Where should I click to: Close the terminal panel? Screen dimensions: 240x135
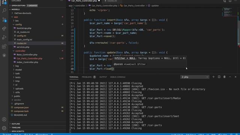(235, 77)
